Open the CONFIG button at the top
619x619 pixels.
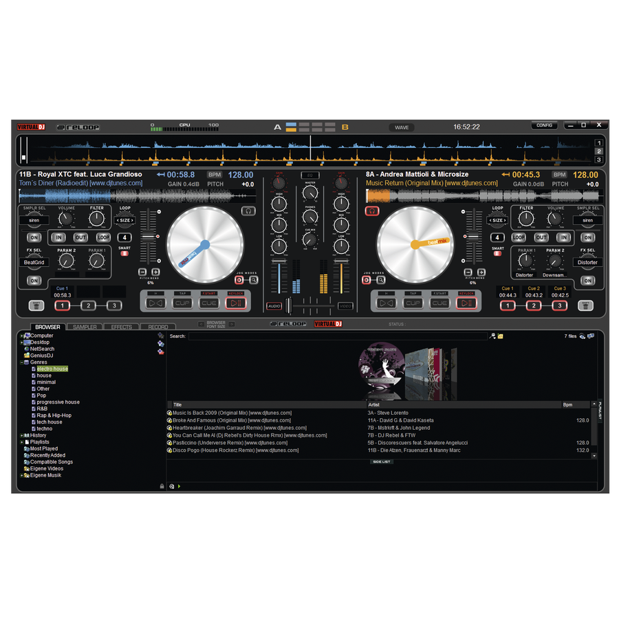544,125
